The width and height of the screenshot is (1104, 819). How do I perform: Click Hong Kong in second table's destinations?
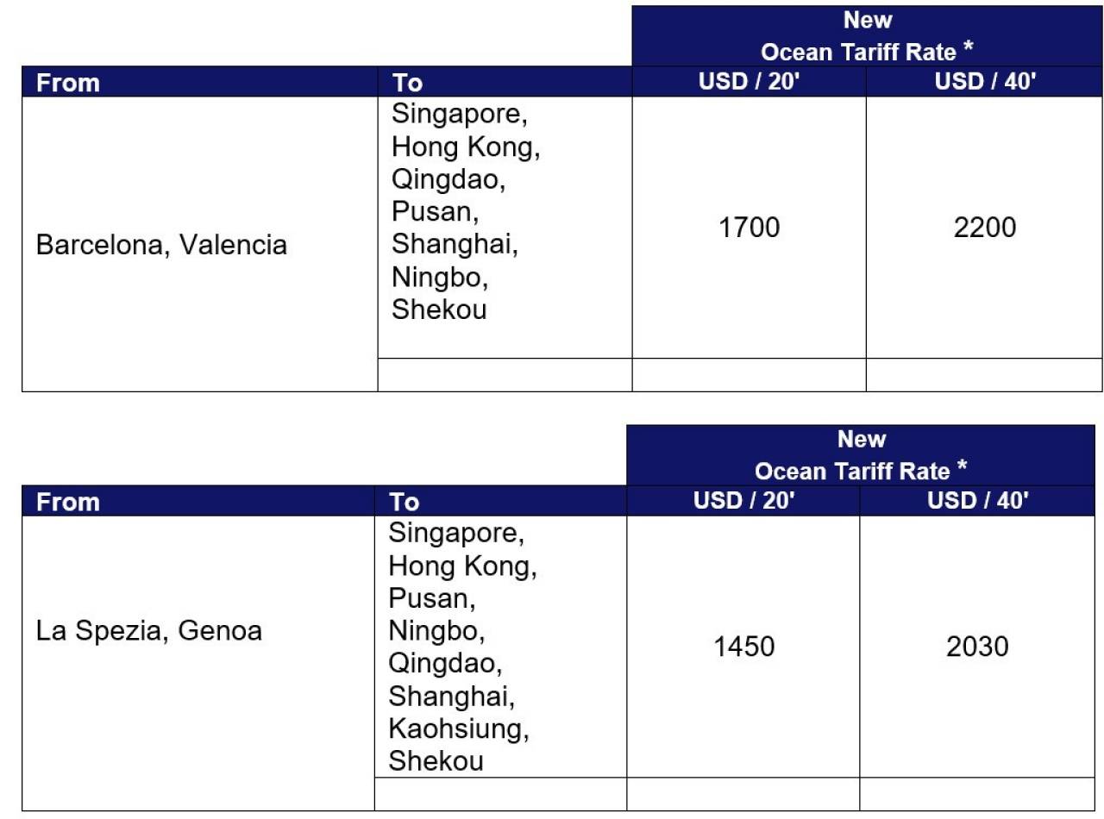click(x=462, y=566)
